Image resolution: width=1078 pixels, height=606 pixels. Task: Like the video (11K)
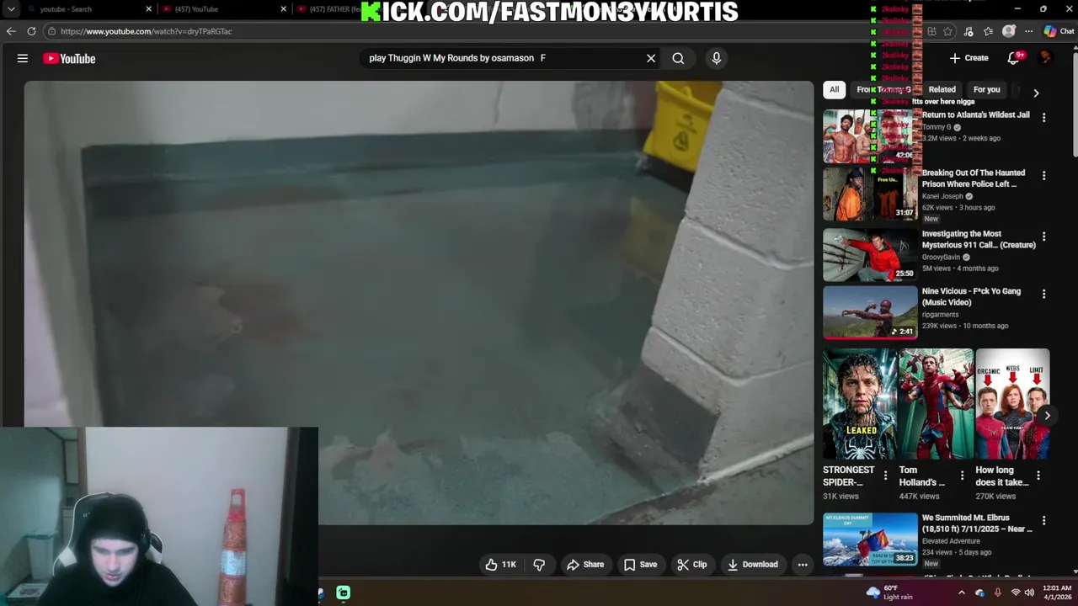click(x=500, y=565)
